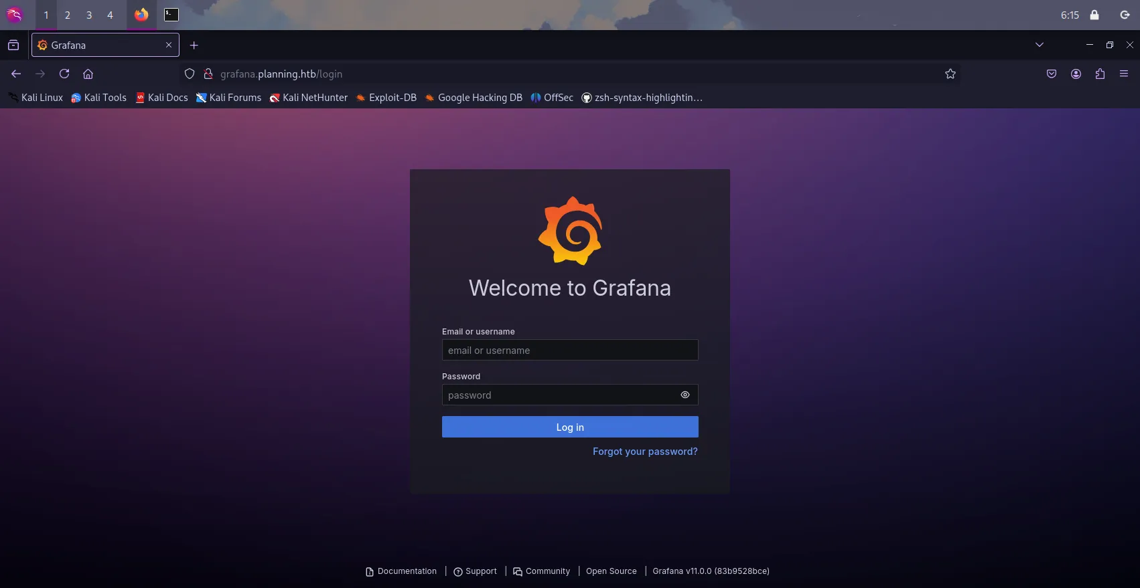The image size is (1140, 588).
Task: Open the OffSec bookmark
Action: [x=552, y=98]
